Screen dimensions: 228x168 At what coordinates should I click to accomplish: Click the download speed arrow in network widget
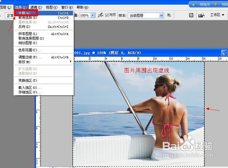tap(193, 5)
